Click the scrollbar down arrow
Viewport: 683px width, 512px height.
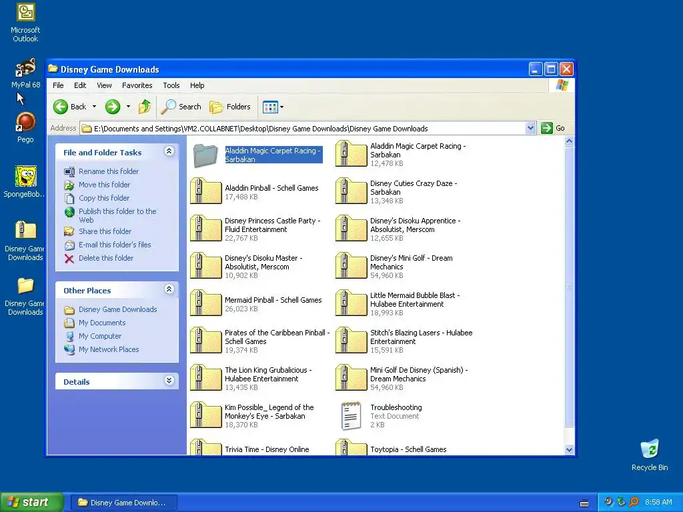pos(569,450)
